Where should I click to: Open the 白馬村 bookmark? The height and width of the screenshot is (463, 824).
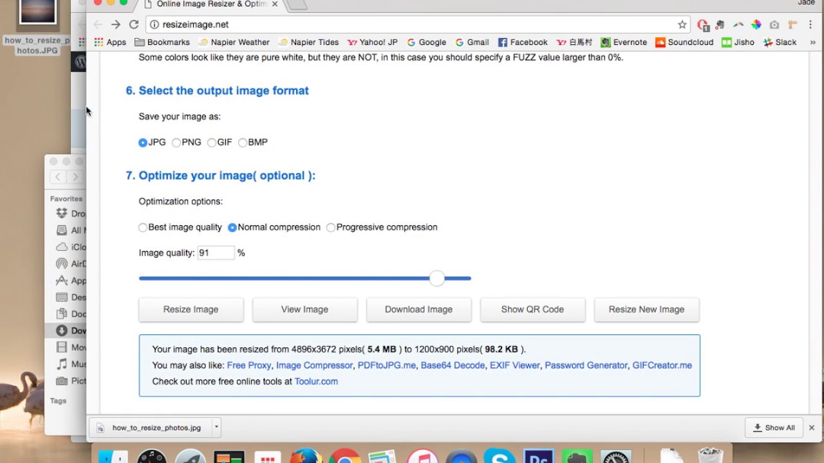tap(574, 42)
